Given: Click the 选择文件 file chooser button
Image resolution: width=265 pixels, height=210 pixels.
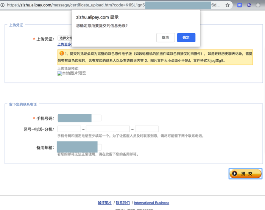Looking at the screenshot, I should tap(65, 38).
